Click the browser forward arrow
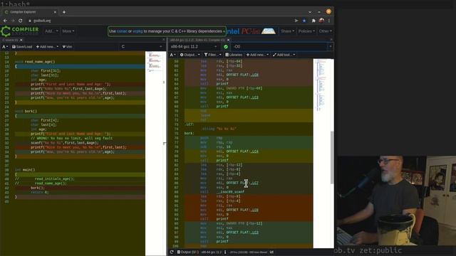456x256 pixels. point(13,21)
